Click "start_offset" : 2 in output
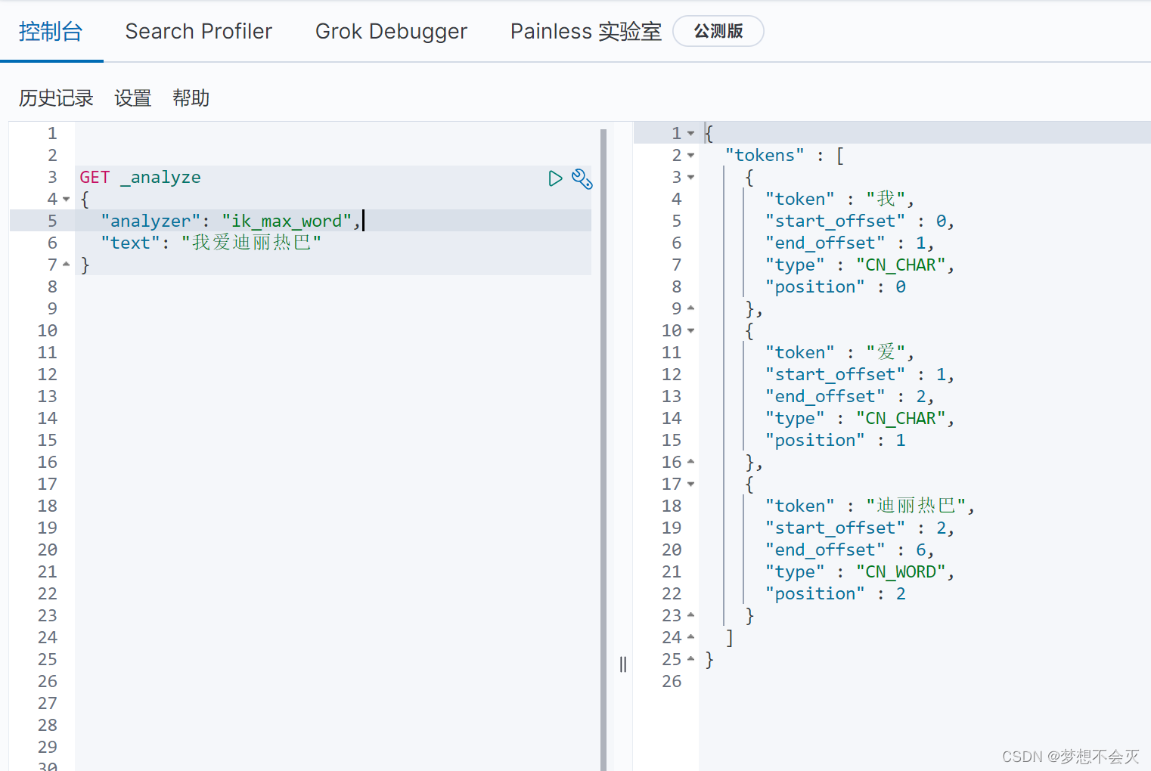The image size is (1151, 771). [860, 528]
